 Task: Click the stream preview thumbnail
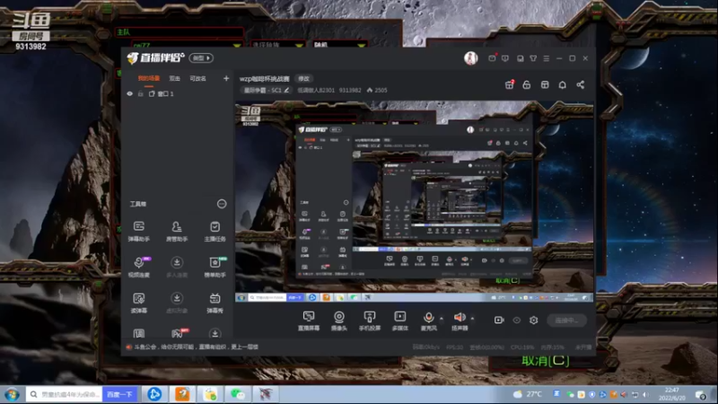tap(415, 201)
